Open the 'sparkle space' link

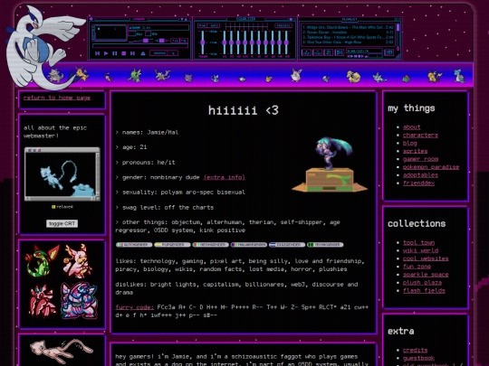426,275
